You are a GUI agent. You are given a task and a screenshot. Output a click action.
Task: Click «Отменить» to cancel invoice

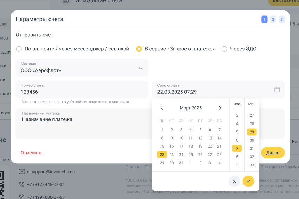tap(31, 153)
